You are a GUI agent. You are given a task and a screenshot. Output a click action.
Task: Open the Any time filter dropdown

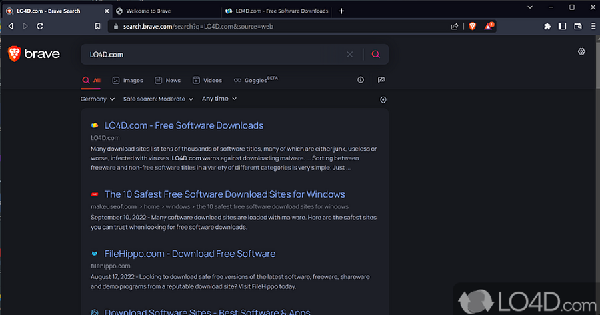click(219, 99)
